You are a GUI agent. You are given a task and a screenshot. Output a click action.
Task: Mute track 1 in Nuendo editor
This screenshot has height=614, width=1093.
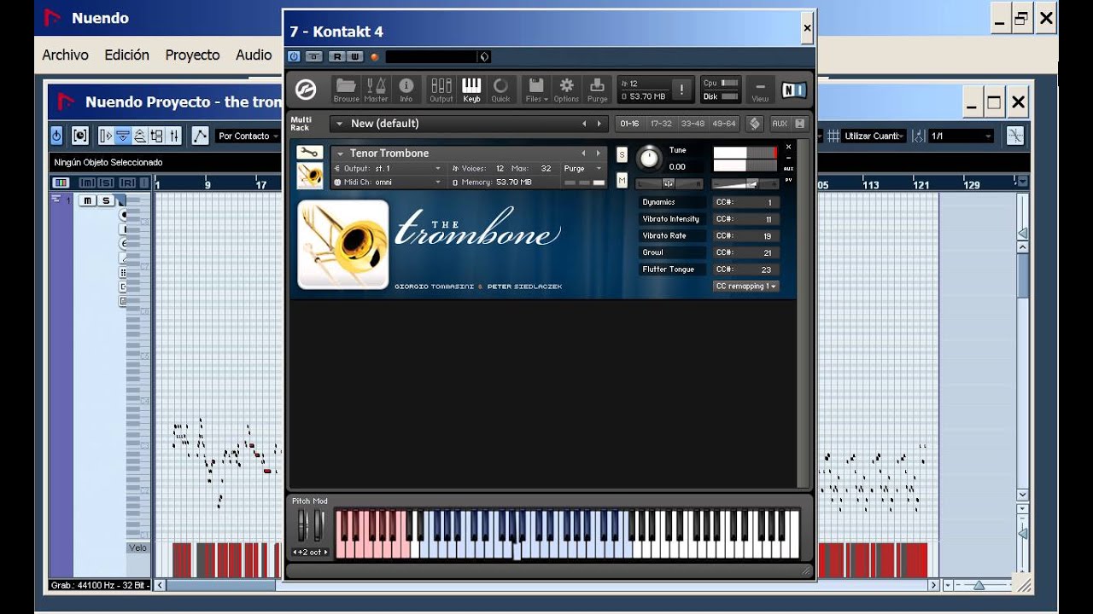[87, 200]
